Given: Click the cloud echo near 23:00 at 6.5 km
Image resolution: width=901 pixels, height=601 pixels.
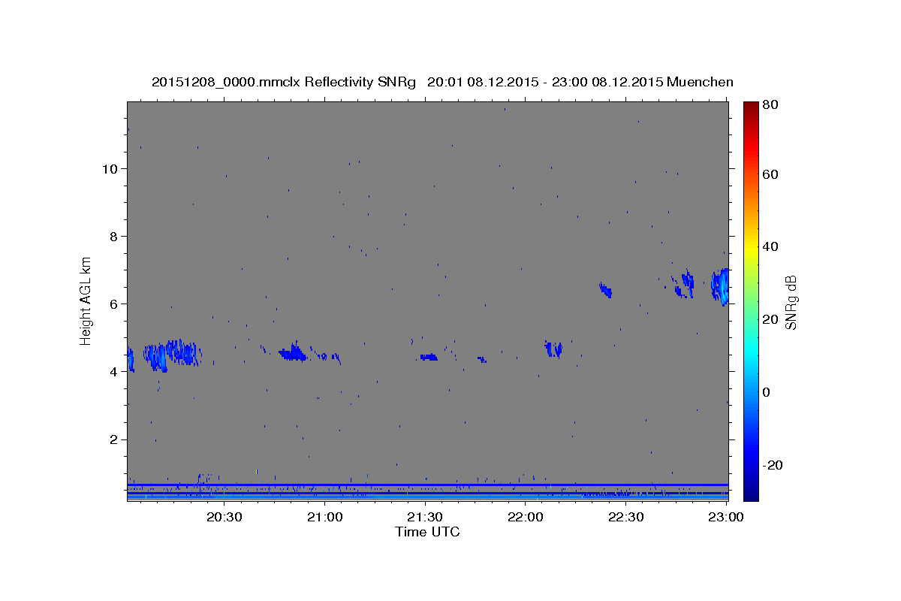Looking at the screenshot, I should click(x=720, y=286).
